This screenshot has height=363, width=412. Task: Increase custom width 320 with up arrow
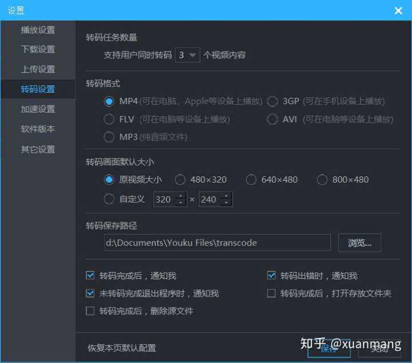[x=181, y=196]
